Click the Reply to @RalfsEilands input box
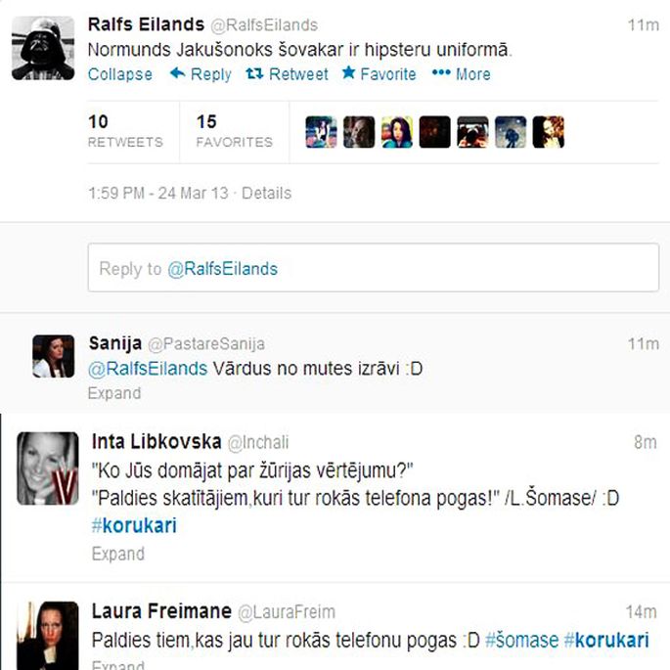670x670 pixels. click(x=374, y=268)
